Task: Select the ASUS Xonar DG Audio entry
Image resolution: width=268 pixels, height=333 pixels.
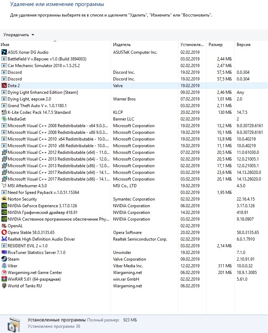Action: tap(28, 52)
